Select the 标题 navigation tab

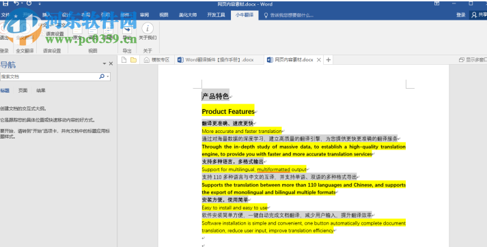point(5,91)
